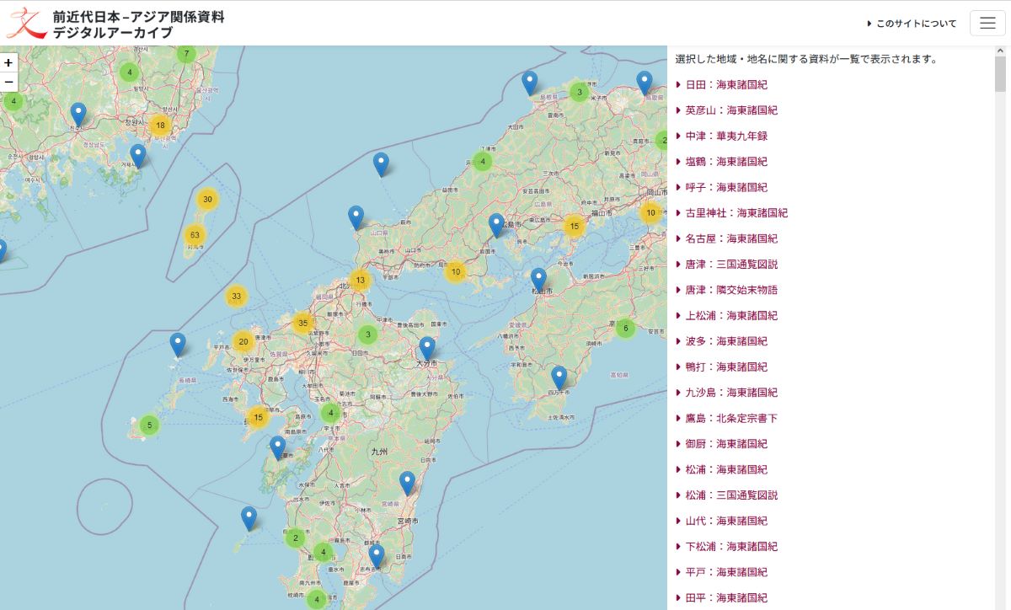Open the 唐津：三国通覧図説 entry
Screen dimensions: 1011x610
(x=731, y=264)
